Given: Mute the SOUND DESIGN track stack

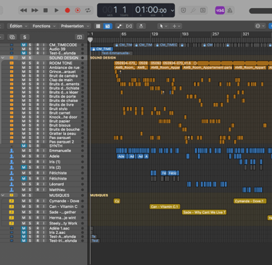Looking at the screenshot, I should coord(24,58).
